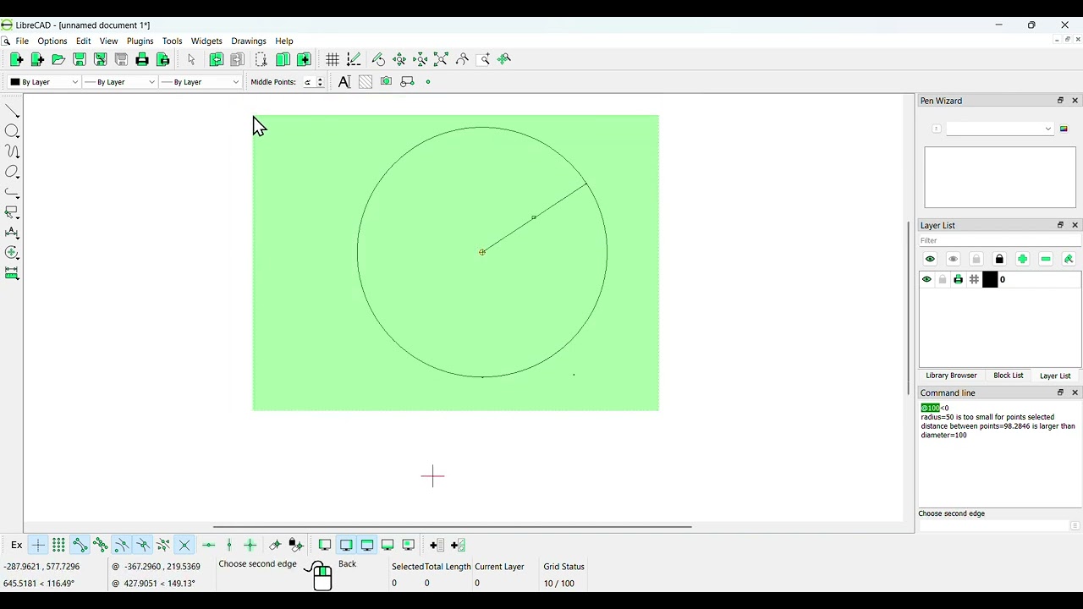Switch to the Block List tab
The height and width of the screenshot is (609, 1083).
[1009, 376]
